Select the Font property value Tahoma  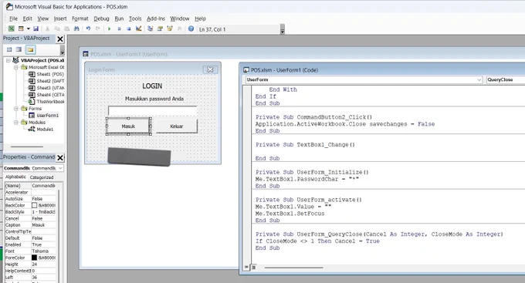tap(43, 251)
